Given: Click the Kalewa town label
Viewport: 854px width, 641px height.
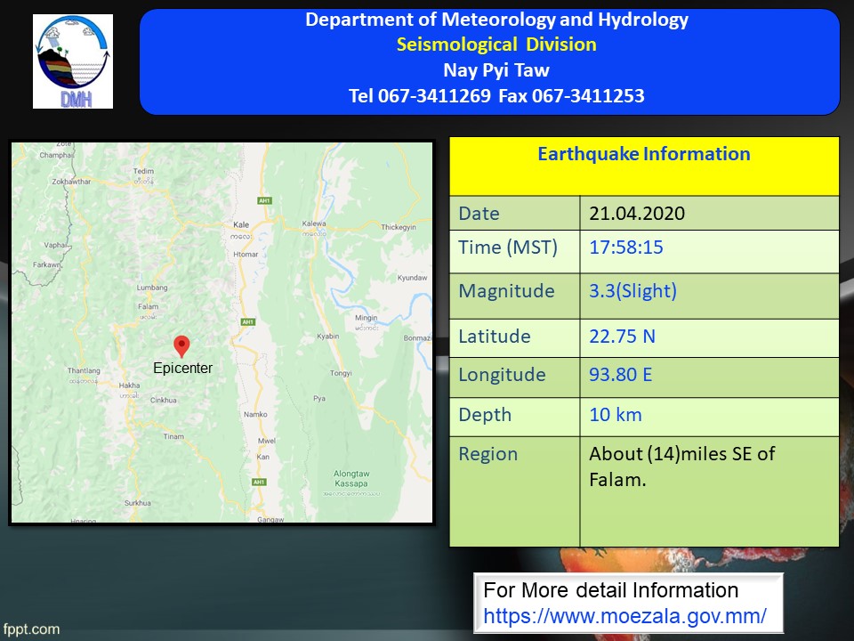Looking at the screenshot, I should pyautogui.click(x=314, y=223).
